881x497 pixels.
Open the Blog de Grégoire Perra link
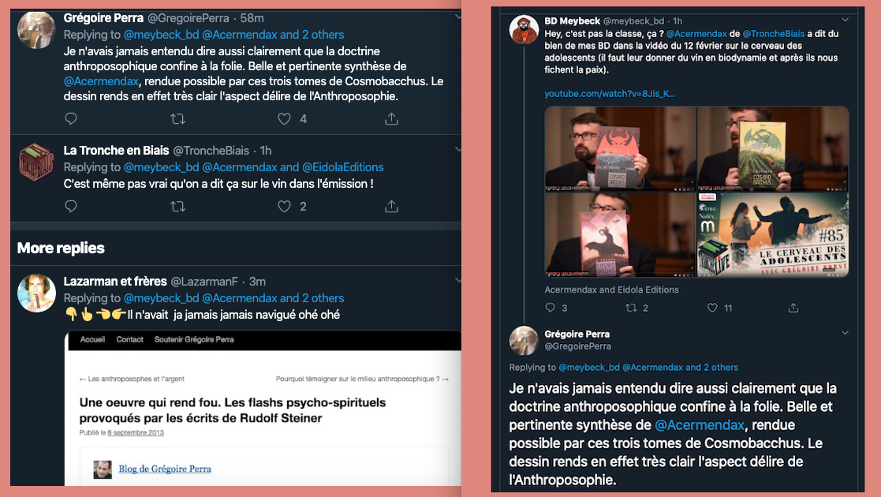(x=165, y=469)
